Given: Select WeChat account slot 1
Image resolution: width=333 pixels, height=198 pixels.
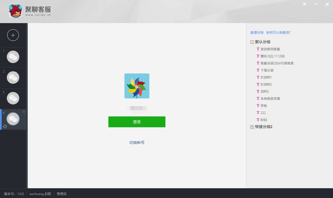Looking at the screenshot, I should tap(13, 57).
